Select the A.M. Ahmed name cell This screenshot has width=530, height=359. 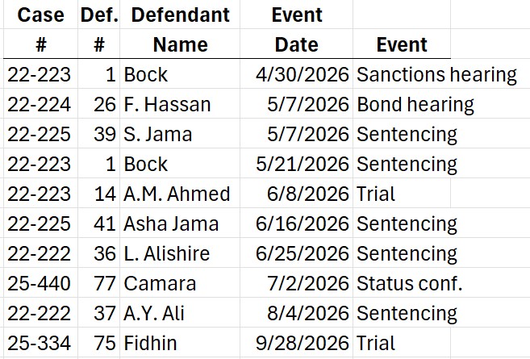(x=177, y=194)
